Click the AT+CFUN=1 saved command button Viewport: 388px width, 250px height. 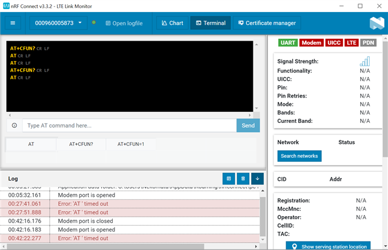coord(131,145)
